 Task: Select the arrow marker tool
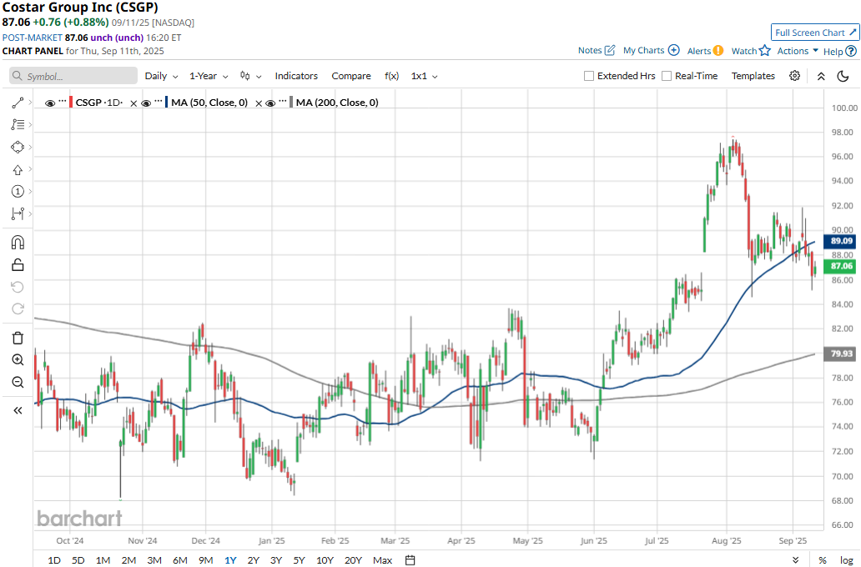[18, 169]
